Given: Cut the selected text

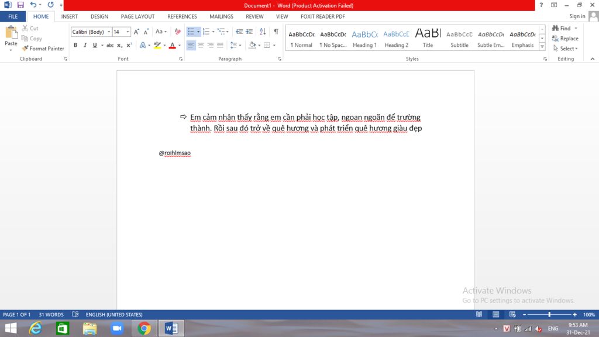Looking at the screenshot, I should (30, 28).
